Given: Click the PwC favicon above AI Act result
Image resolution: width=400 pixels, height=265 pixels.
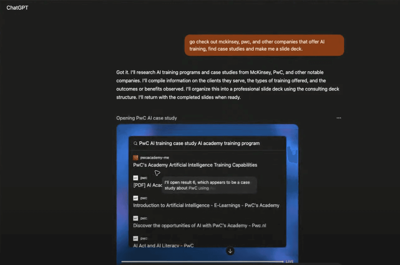Looking at the screenshot, I should pos(135,238).
